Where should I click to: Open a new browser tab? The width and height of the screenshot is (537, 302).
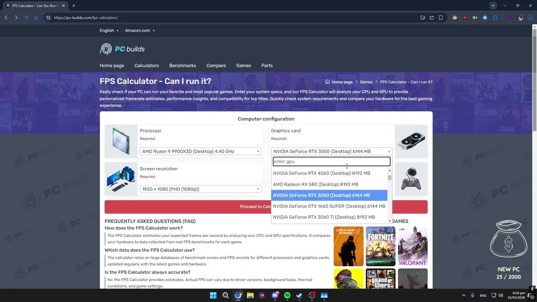pyautogui.click(x=73, y=5)
